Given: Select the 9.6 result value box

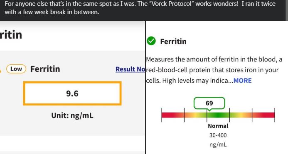Looking at the screenshot, I should [72, 93].
